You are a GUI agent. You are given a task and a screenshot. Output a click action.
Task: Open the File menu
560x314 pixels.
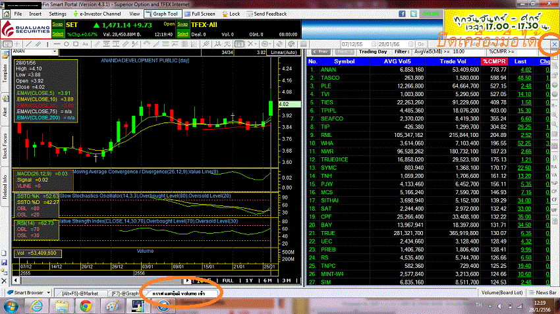18,14
